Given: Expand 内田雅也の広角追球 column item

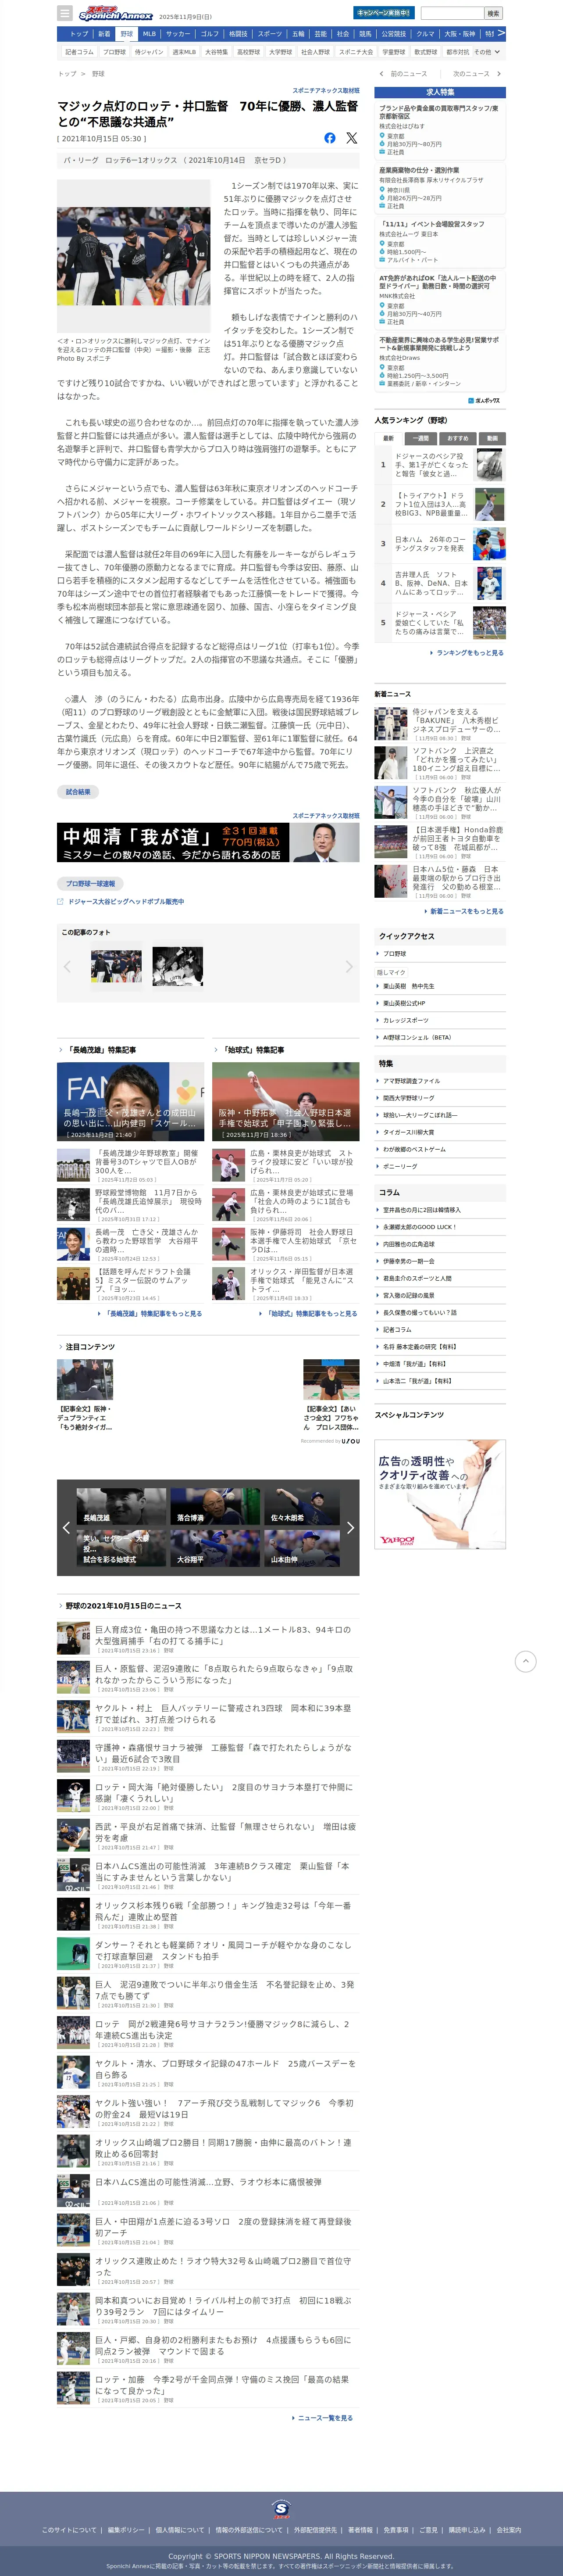Looking at the screenshot, I should (440, 1244).
